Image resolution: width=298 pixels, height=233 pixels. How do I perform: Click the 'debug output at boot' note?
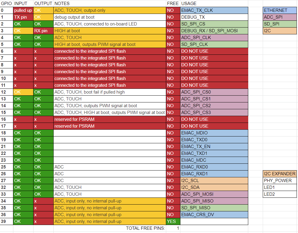(110, 17)
